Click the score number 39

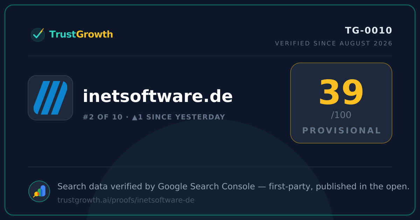coord(341,93)
